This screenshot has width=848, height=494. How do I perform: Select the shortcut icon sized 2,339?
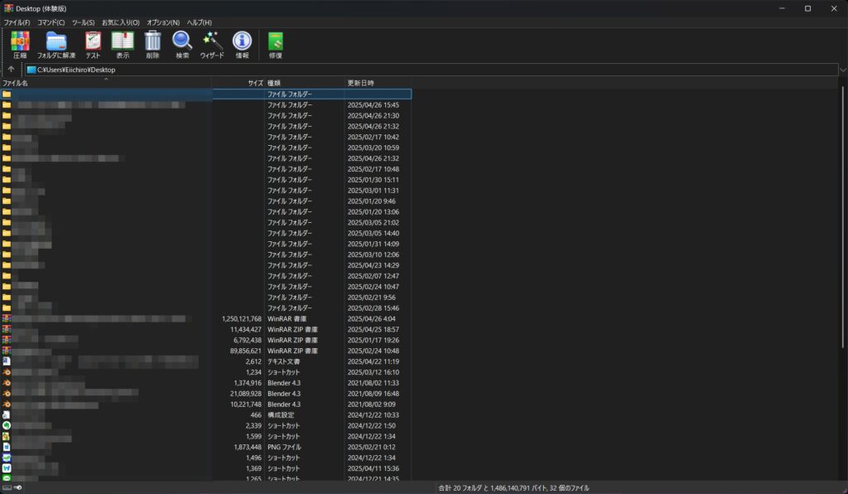[x=7, y=425]
